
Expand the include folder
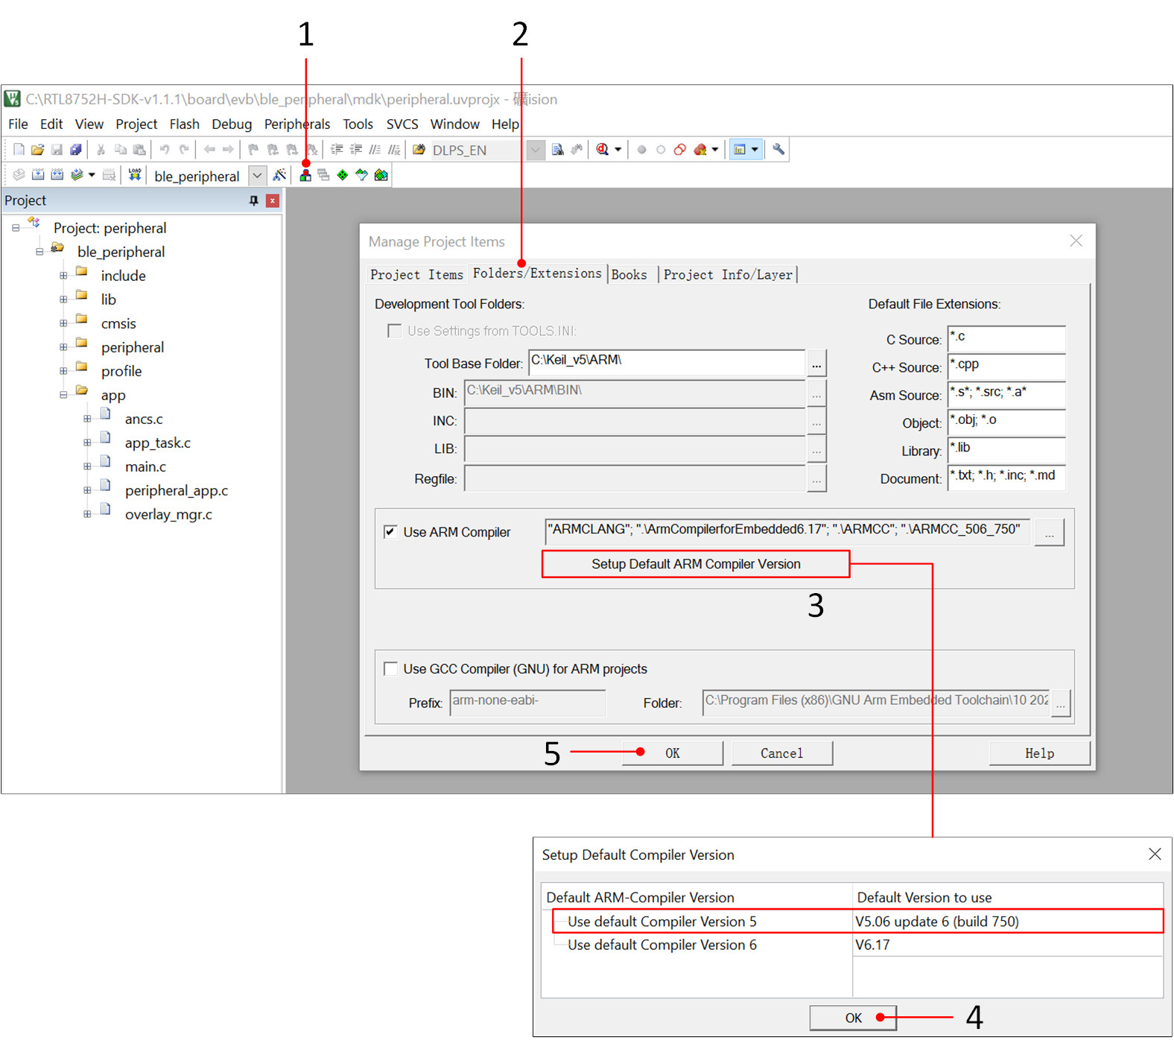pos(63,276)
